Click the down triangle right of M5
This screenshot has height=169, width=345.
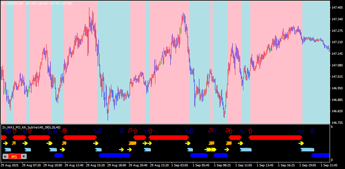coord(24,156)
